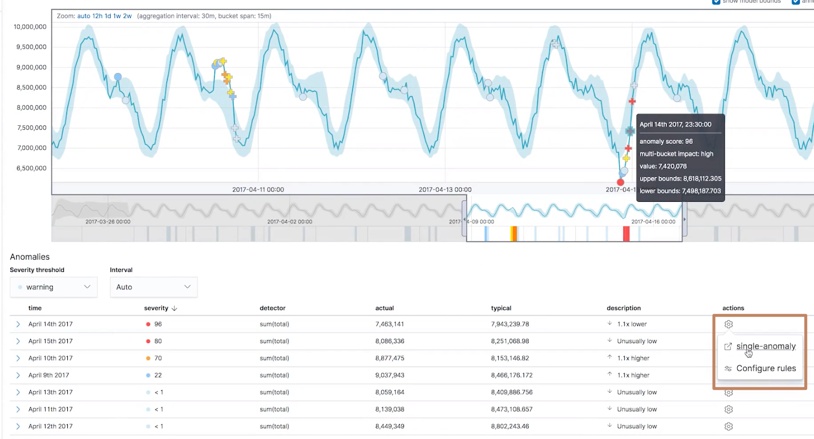Click the red anomaly bar in context timeline
The image size is (814, 439).
(x=626, y=234)
